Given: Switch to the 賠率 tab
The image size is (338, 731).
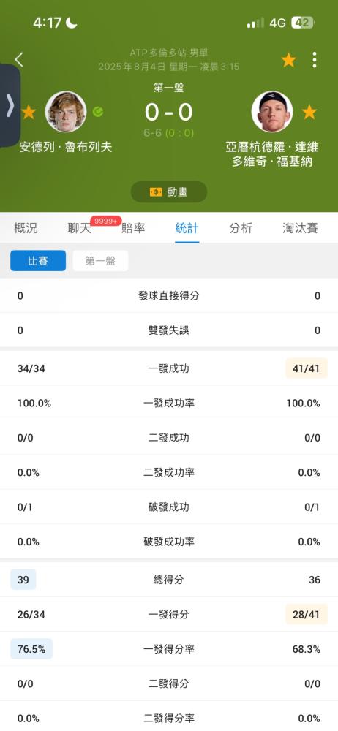Looking at the screenshot, I should coord(133,228).
